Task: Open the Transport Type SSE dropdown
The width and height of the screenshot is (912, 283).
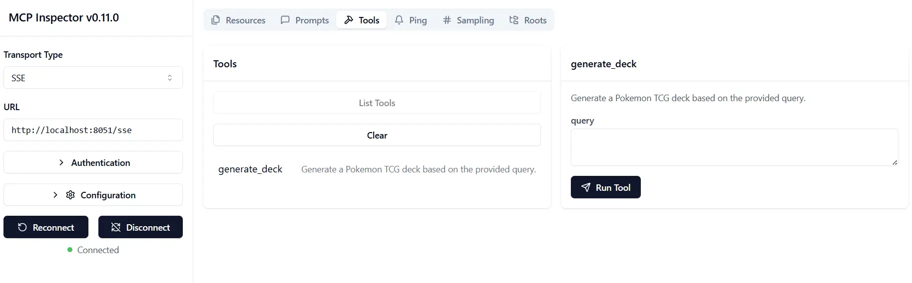Action: (93, 78)
